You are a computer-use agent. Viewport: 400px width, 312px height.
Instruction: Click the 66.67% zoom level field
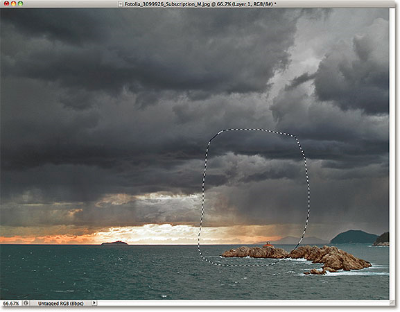tap(11, 303)
